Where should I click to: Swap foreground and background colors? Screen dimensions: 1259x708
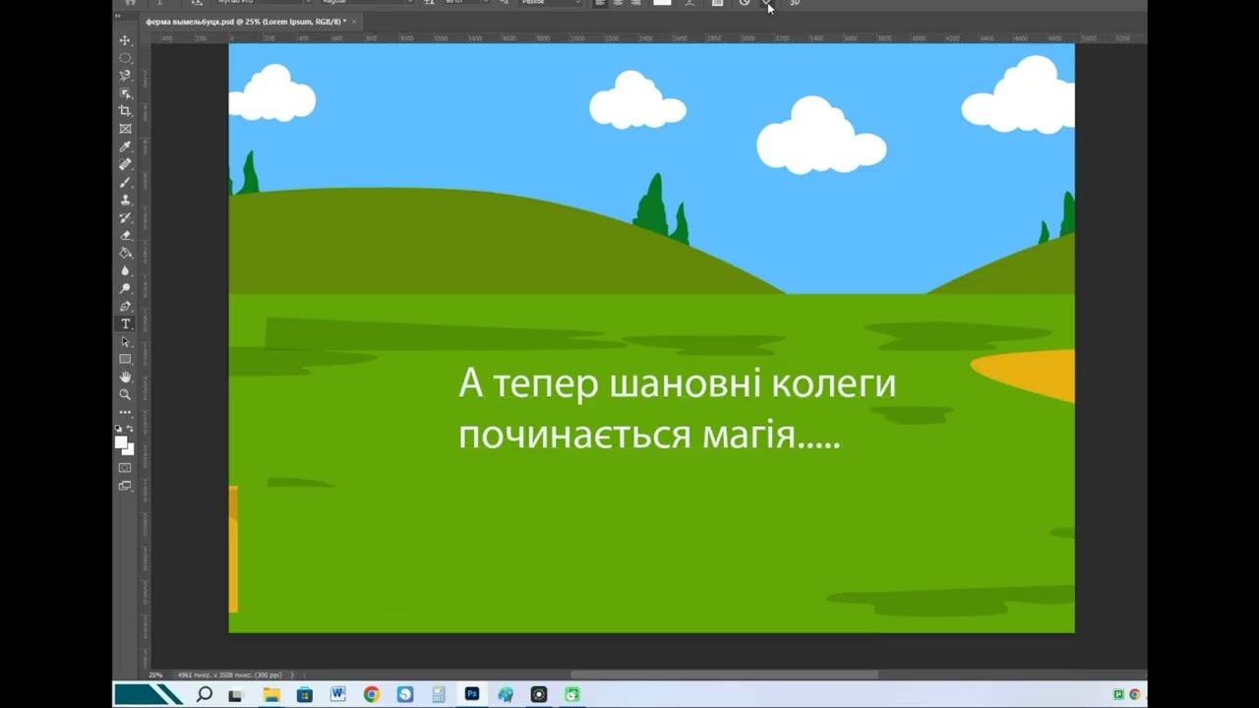[x=131, y=429]
